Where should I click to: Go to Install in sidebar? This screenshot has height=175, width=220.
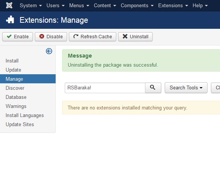(12, 61)
